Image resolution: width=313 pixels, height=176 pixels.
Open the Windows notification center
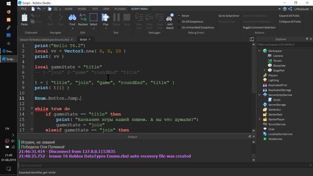point(9,169)
